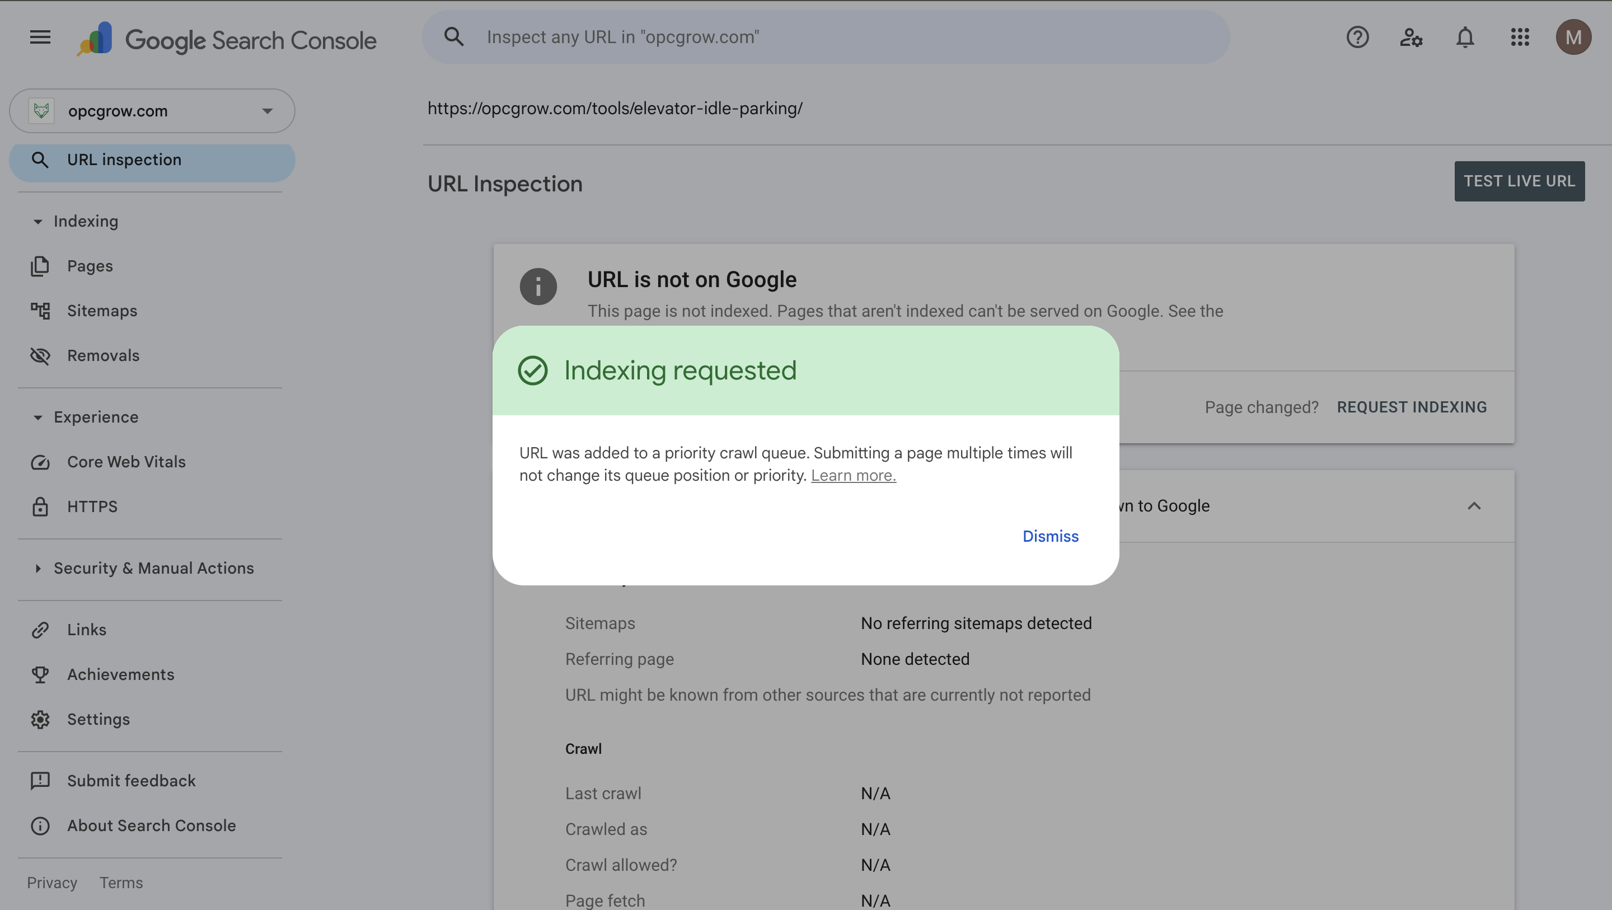Click the Links chain icon
1612x910 pixels.
pyautogui.click(x=40, y=630)
